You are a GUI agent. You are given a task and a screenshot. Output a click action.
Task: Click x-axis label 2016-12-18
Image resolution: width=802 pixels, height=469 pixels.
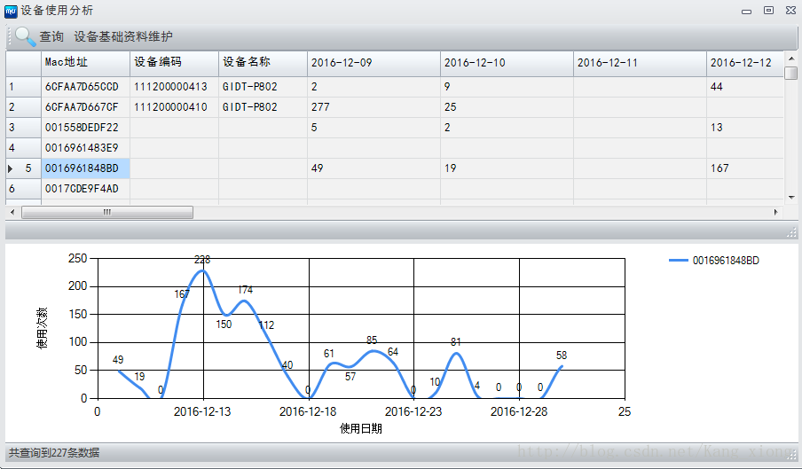click(308, 411)
